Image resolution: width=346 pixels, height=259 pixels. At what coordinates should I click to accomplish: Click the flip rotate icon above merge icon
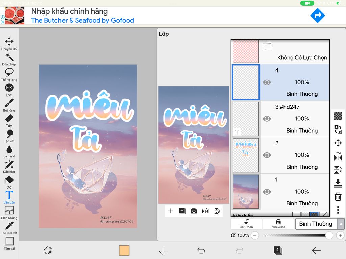(x=338, y=170)
